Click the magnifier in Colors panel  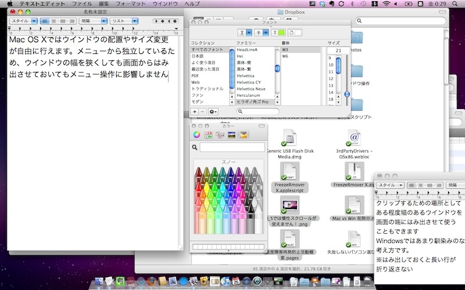[x=195, y=147]
